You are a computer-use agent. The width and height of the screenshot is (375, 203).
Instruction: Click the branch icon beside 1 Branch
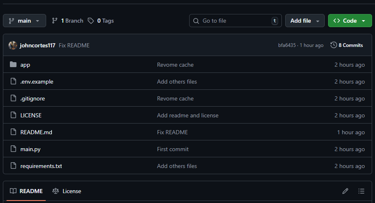click(x=55, y=21)
